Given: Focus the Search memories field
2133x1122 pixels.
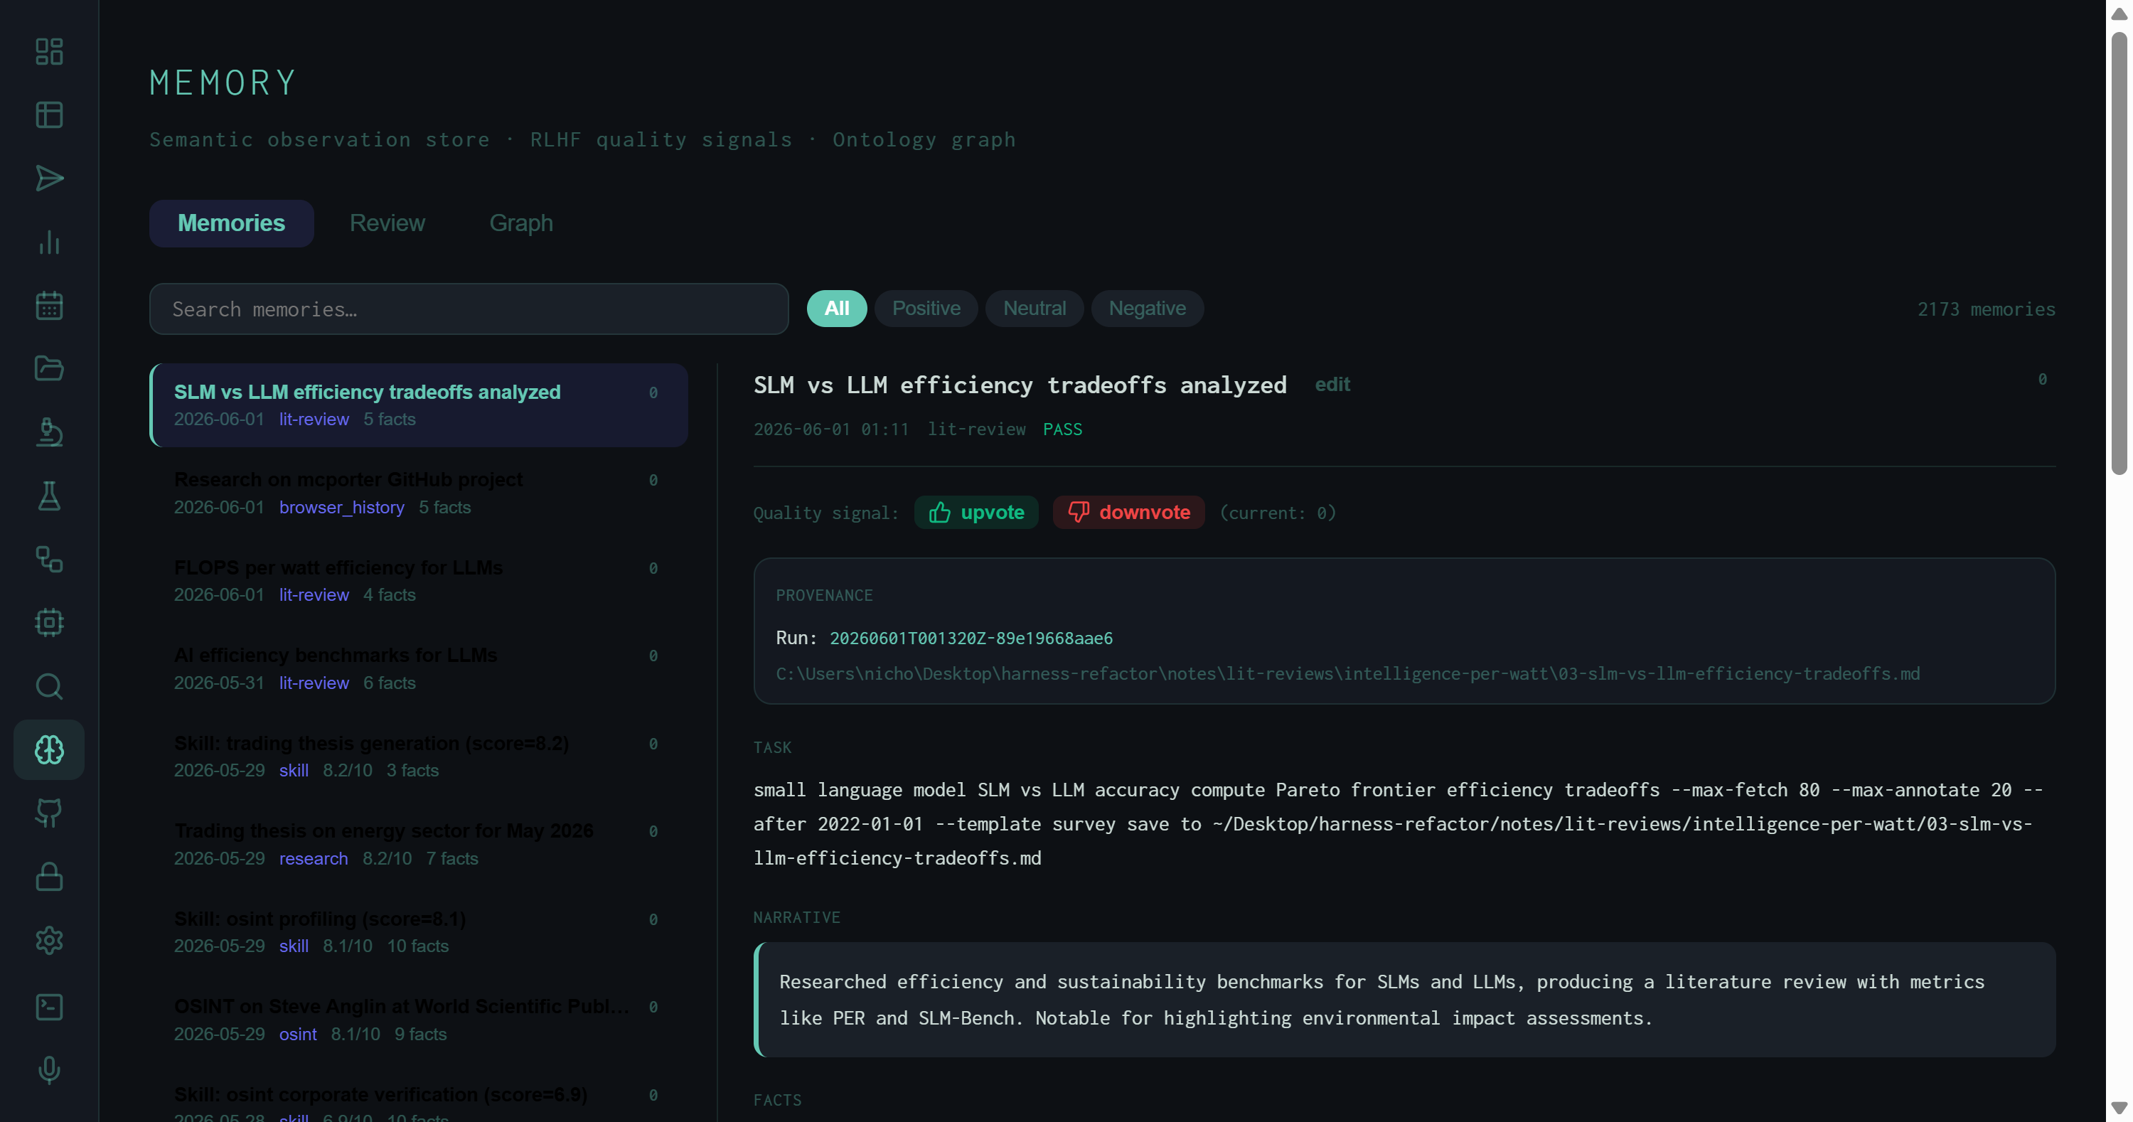Looking at the screenshot, I should [x=469, y=309].
